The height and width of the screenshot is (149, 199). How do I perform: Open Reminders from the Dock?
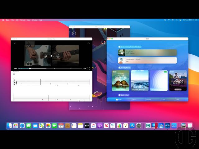74,126
